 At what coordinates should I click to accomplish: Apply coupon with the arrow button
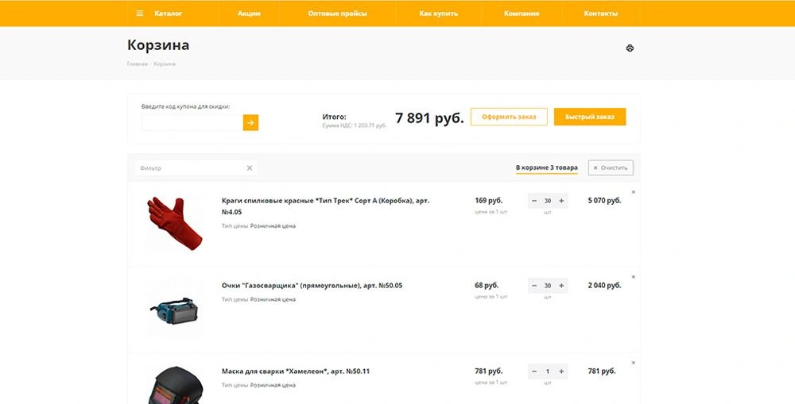click(x=250, y=122)
